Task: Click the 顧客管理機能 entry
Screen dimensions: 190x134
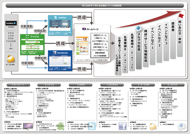Action: tap(100, 53)
